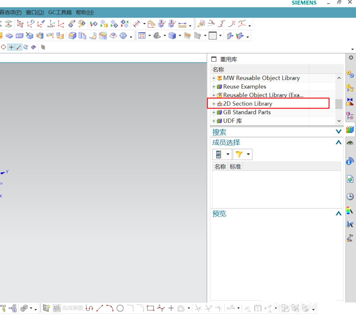Click the WCS origin (0,0,0) icon
The image size is (356, 319).
(51, 24)
